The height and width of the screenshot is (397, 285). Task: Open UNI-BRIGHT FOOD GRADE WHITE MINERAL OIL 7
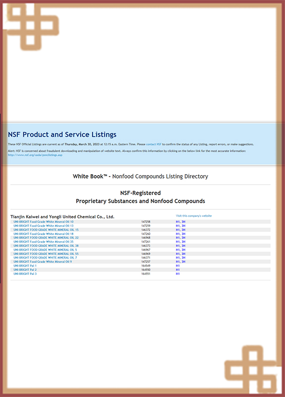(45, 258)
